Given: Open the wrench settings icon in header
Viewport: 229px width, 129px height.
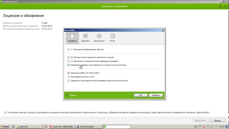Looking at the screenshot, I should (225, 6).
